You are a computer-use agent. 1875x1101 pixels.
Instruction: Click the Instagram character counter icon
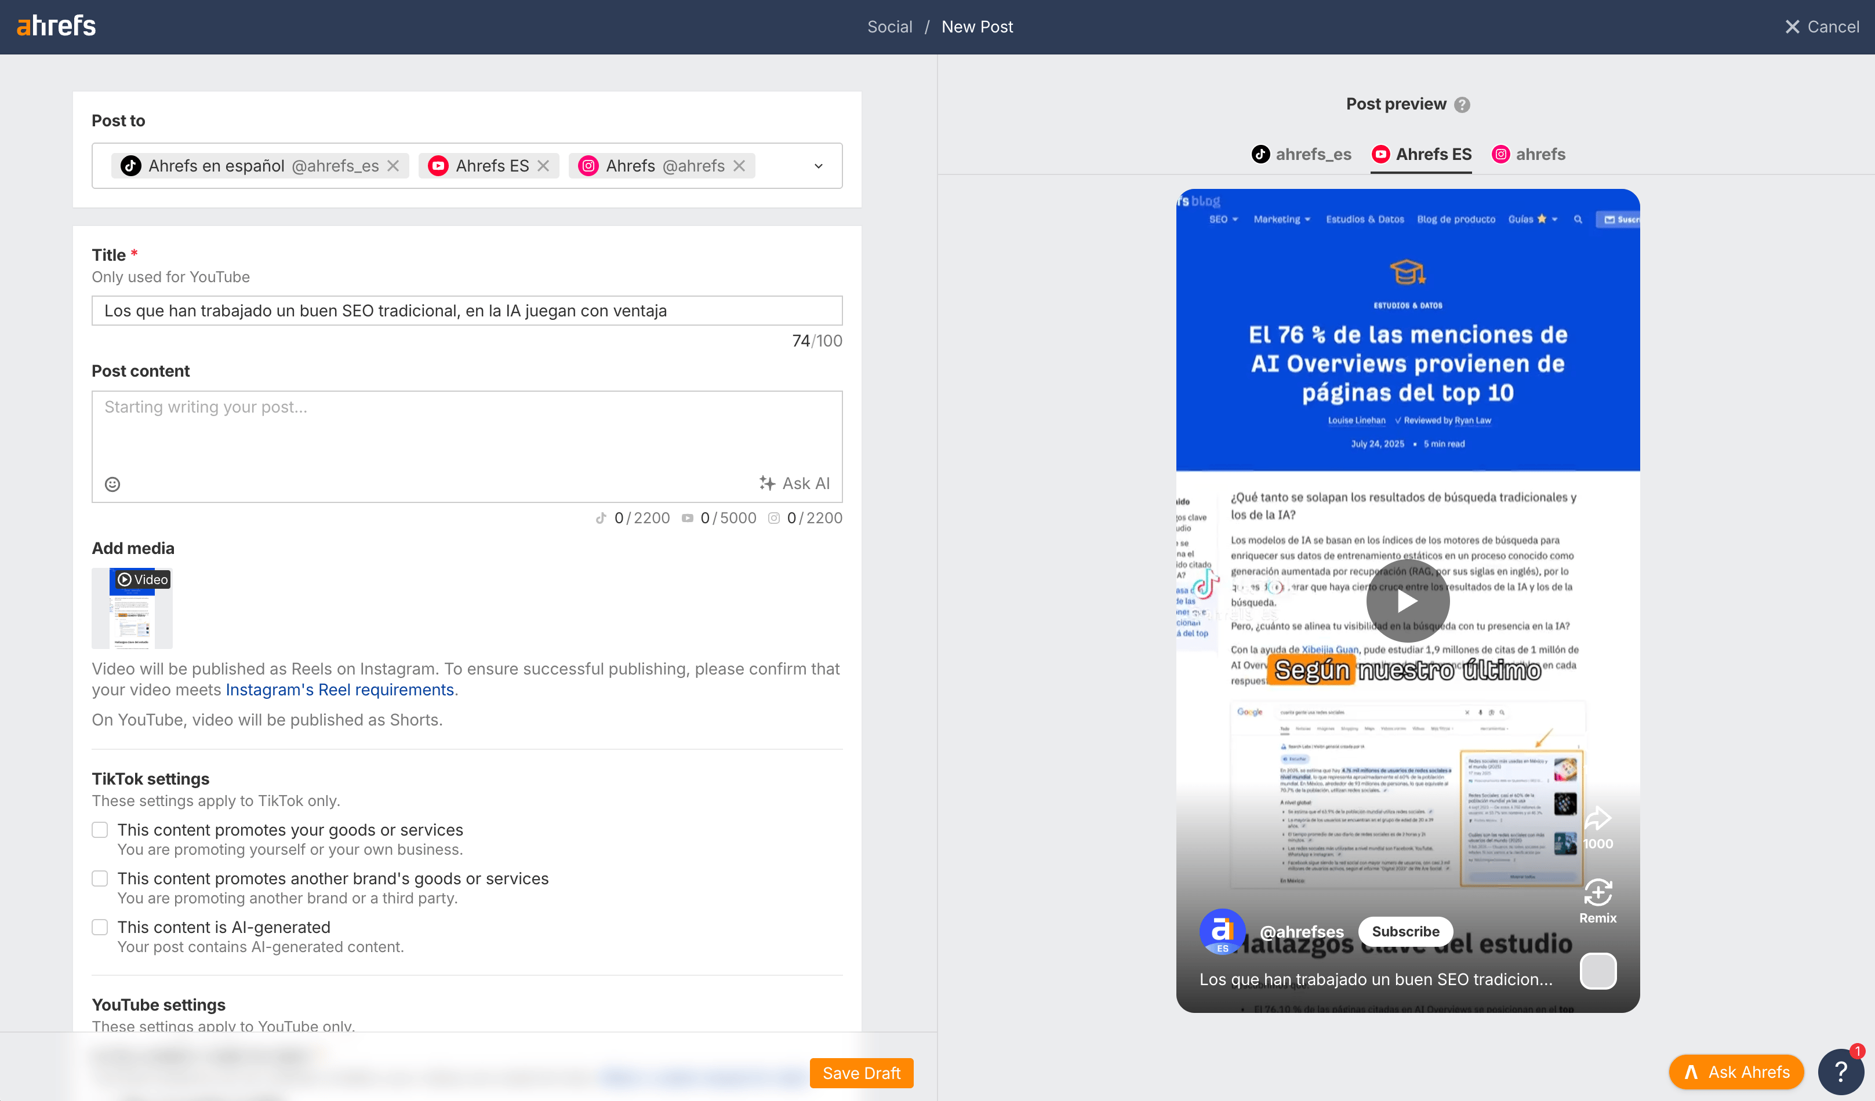774,518
